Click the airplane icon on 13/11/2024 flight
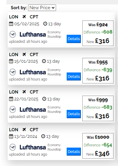 click(24, 129)
